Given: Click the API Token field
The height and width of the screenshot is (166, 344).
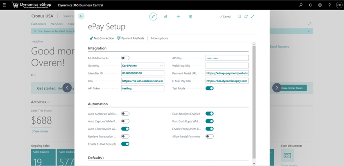Looking at the screenshot, I should click(143, 88).
